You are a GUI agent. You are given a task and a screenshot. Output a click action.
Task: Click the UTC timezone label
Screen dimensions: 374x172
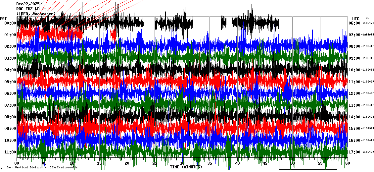[356, 19]
